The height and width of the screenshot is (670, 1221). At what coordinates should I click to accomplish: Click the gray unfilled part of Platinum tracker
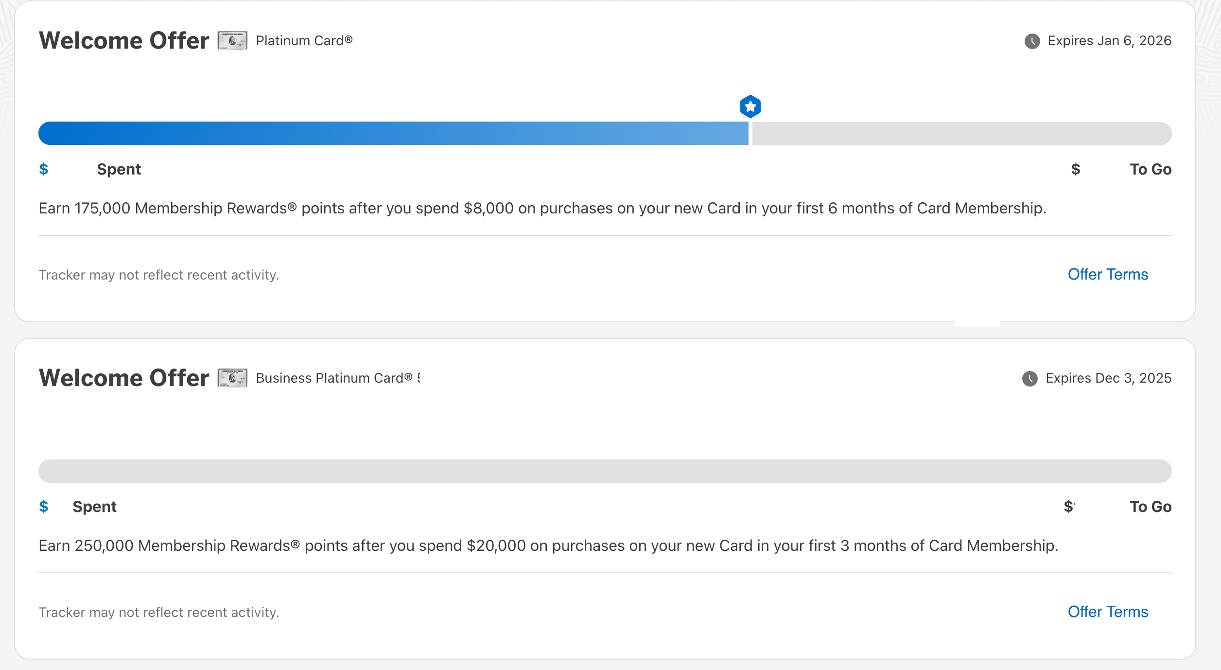[962, 133]
